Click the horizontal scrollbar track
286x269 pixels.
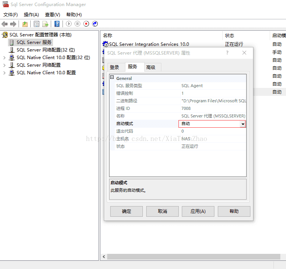(193, 257)
